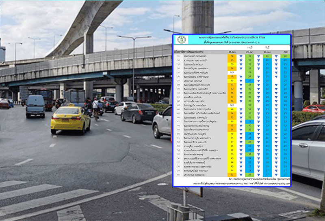Click the orange 59 cell in row 36
The image size is (325, 221).
[232, 76]
